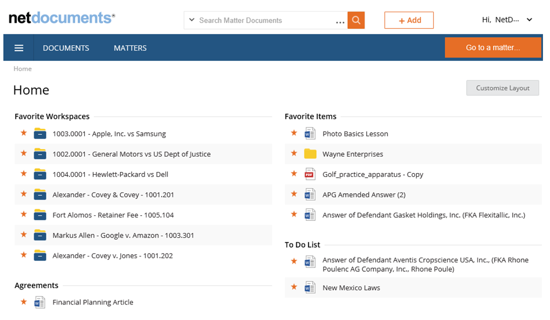Open Answer of Defendant Aventis Cropscience document
Image resolution: width=550 pixels, height=320 pixels.
click(x=425, y=265)
